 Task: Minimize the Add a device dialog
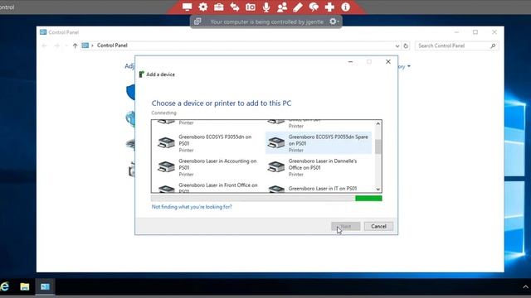(x=350, y=62)
